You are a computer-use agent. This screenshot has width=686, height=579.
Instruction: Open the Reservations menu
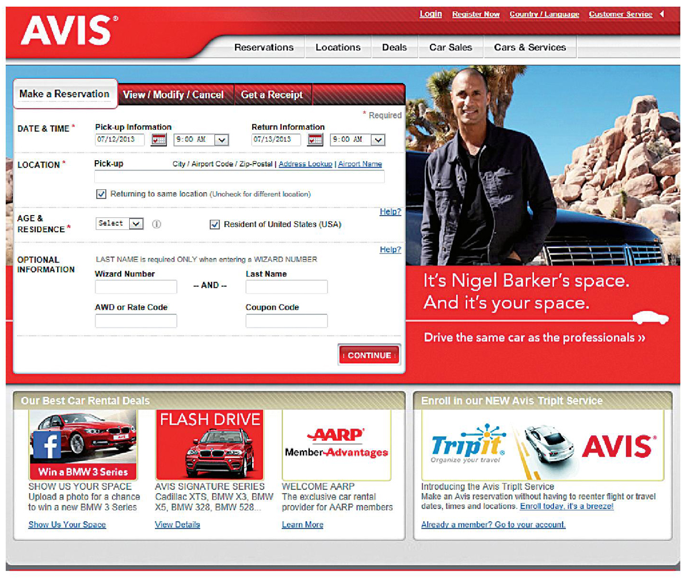[x=264, y=47]
